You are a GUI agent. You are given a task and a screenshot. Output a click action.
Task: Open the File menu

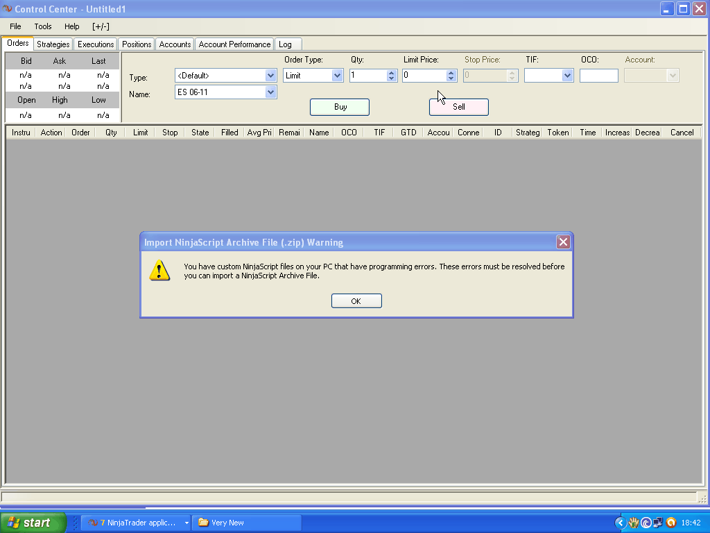pos(15,26)
